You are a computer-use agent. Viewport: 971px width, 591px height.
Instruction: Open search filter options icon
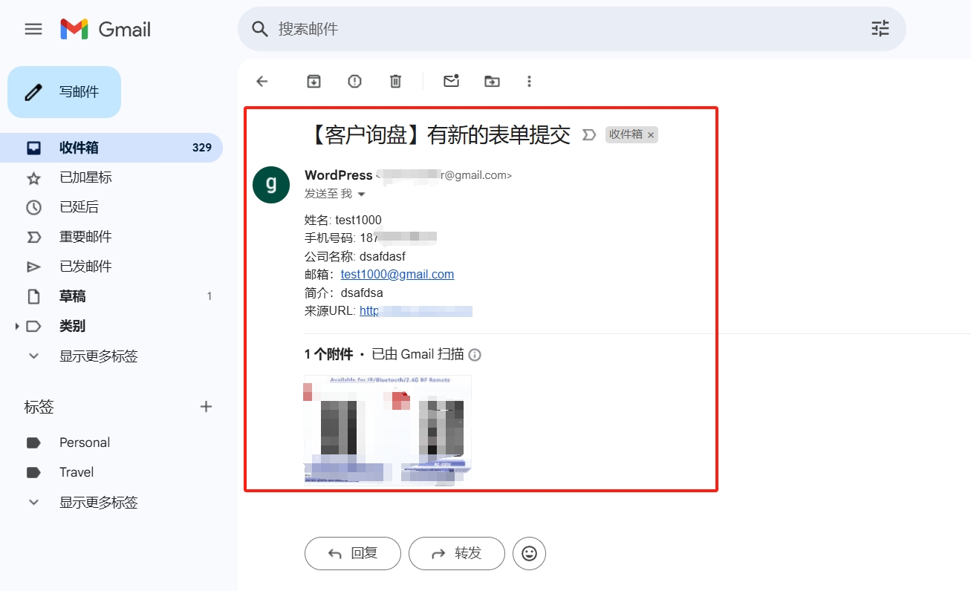pyautogui.click(x=880, y=29)
